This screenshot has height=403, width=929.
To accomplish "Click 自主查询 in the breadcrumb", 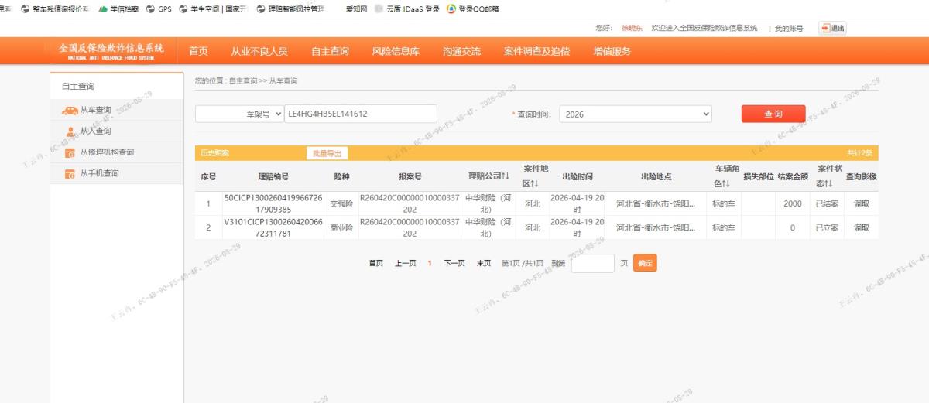I will 243,80.
